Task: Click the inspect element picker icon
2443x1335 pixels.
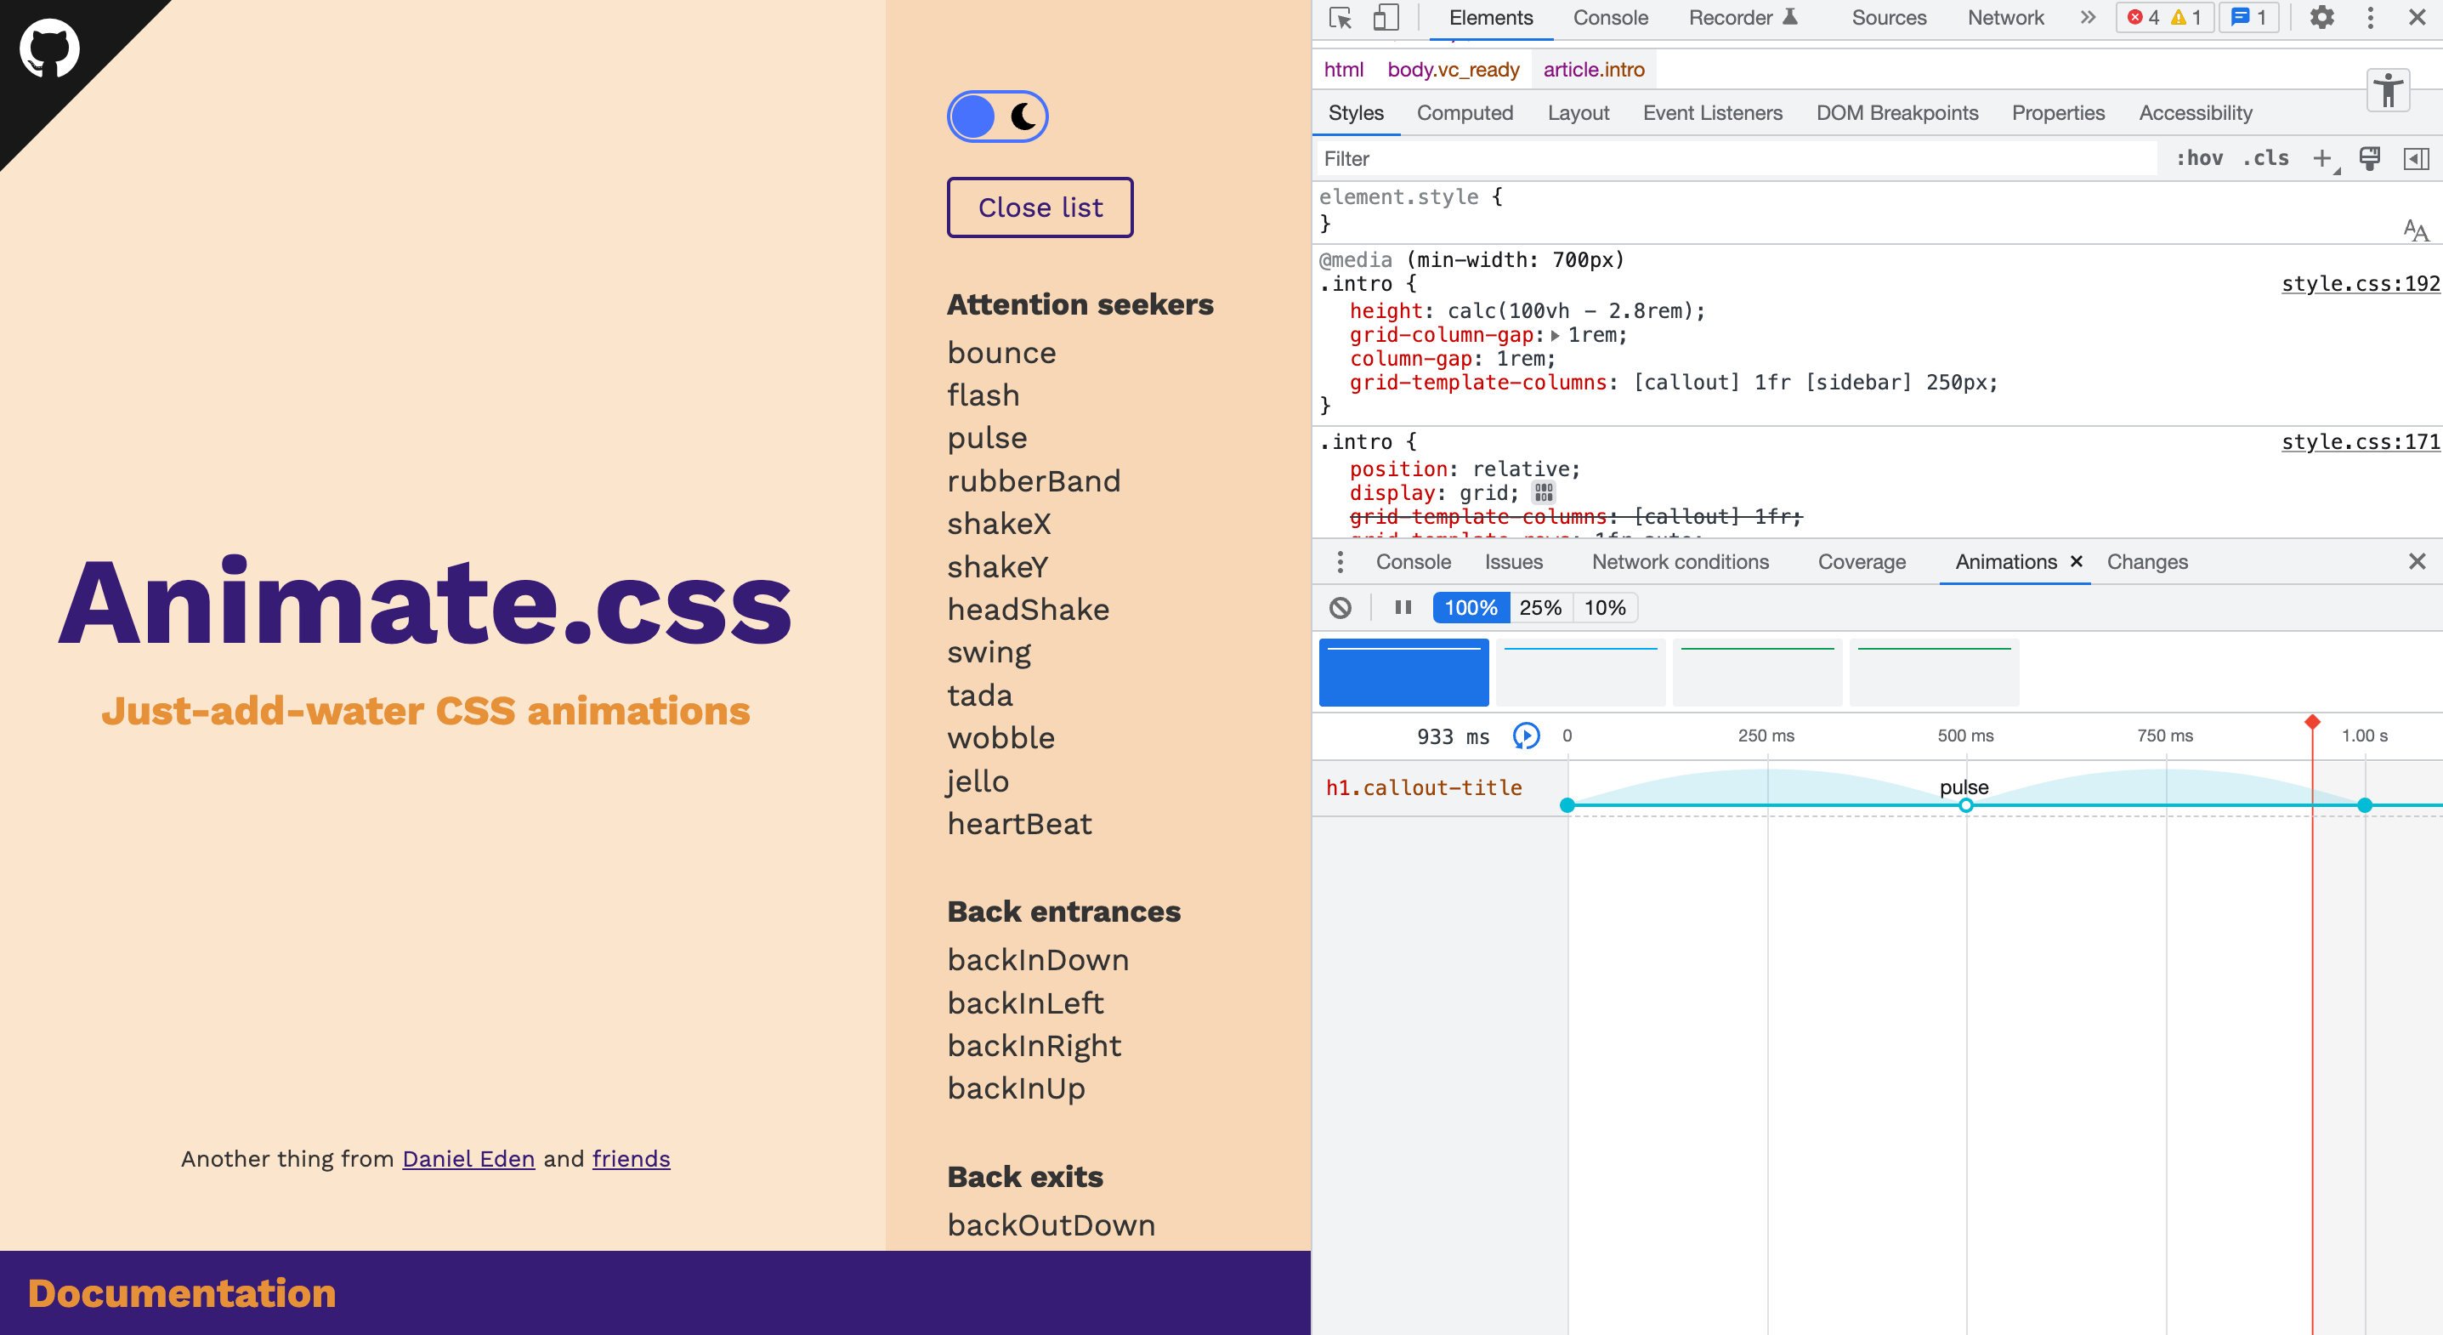Action: click(x=1340, y=18)
